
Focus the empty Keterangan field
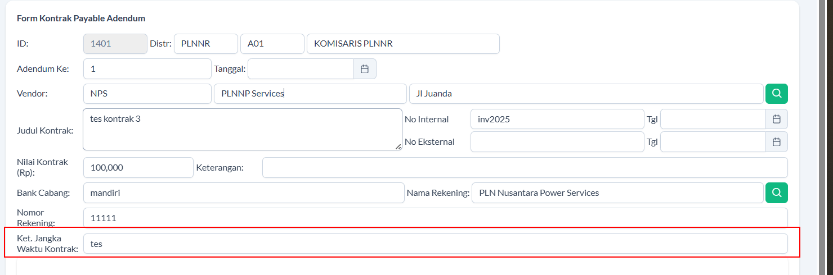click(x=525, y=168)
